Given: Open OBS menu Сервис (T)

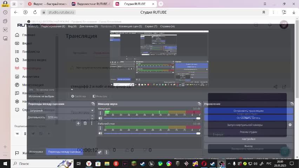Looking at the screenshot, I should [x=151, y=26].
